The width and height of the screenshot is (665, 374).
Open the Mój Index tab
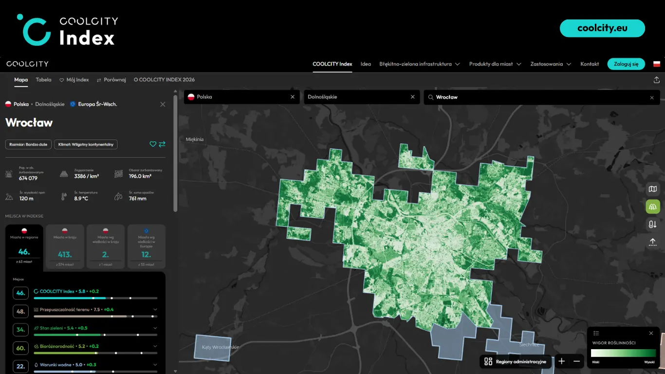(x=74, y=80)
